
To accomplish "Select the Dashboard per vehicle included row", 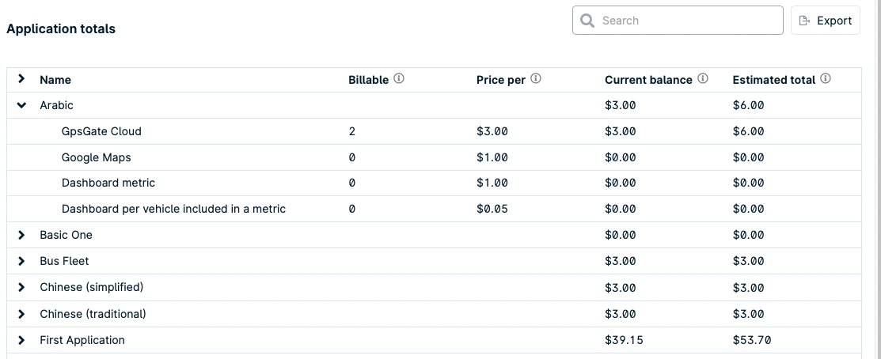I will [x=434, y=209].
